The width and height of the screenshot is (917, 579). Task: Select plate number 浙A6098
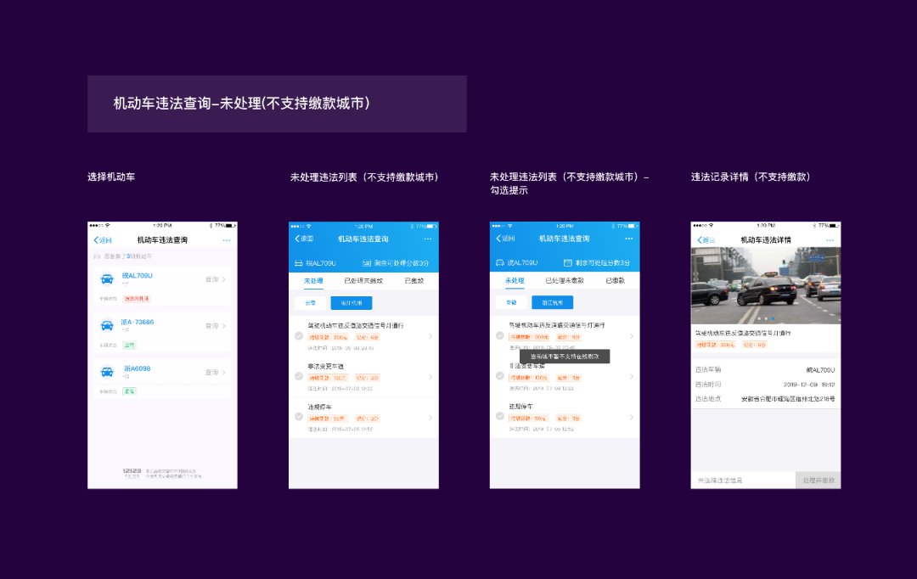pos(138,368)
